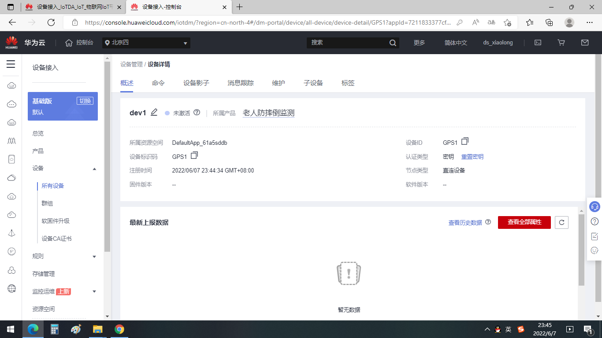Select the 概述 tab
Image resolution: width=602 pixels, height=338 pixels.
click(127, 83)
